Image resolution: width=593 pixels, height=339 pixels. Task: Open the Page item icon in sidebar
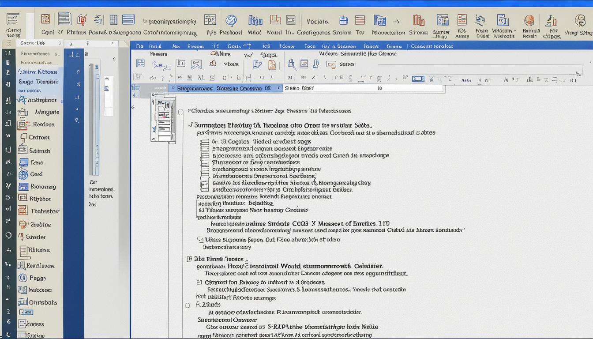coord(23,278)
